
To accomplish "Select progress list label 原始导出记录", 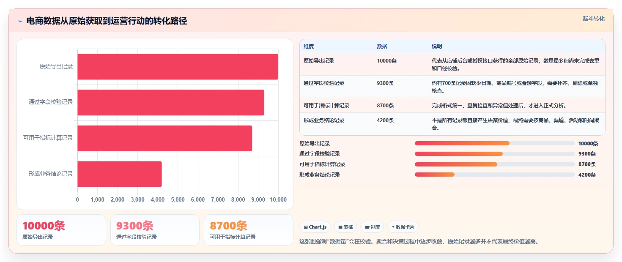I will pyautogui.click(x=315, y=144).
